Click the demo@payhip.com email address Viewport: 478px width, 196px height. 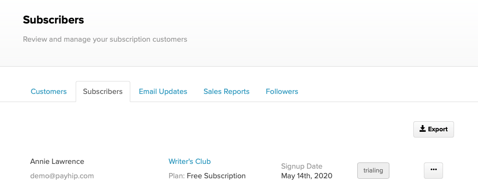pos(62,176)
